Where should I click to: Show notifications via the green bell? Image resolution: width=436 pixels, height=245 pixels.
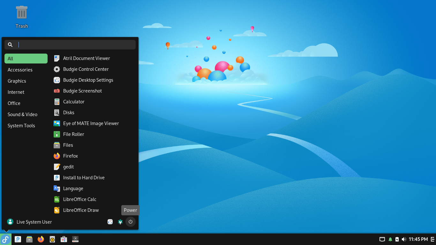[390, 239]
